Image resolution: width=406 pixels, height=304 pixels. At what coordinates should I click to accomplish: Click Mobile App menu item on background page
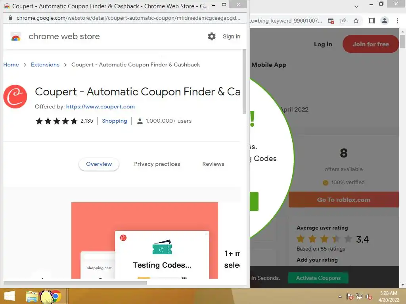click(269, 65)
